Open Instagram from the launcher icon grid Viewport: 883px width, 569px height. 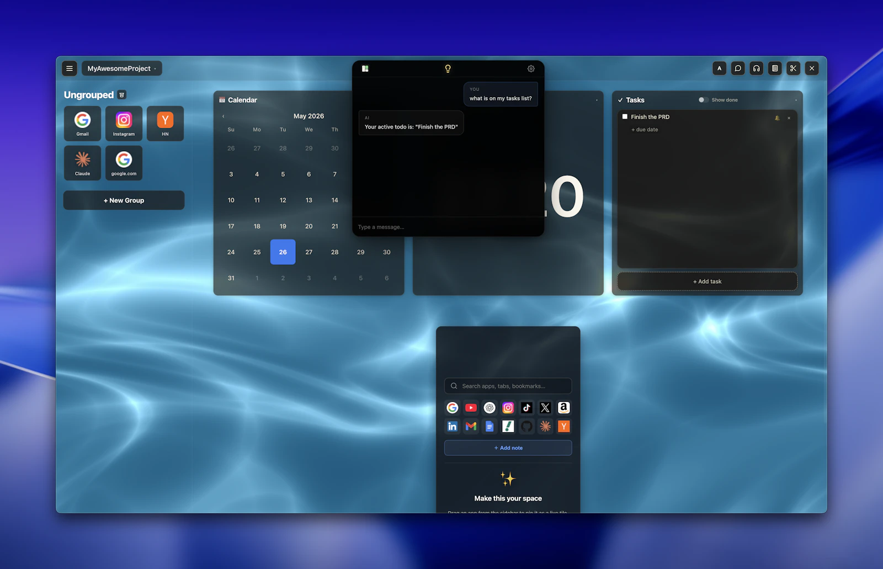(508, 408)
